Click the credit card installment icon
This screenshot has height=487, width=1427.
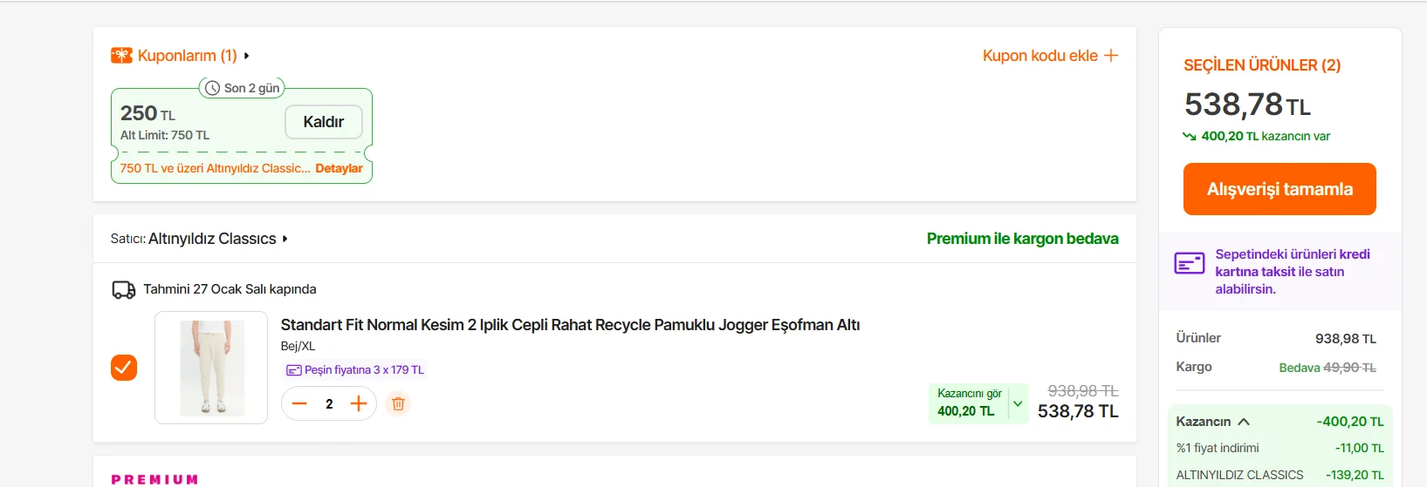[x=1189, y=263]
